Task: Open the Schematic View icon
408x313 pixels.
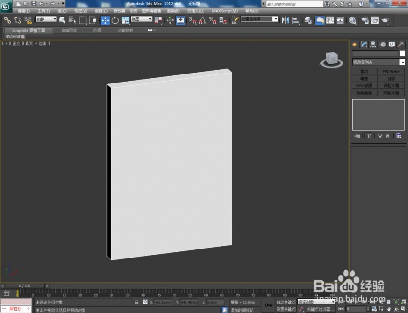Action: (x=340, y=20)
